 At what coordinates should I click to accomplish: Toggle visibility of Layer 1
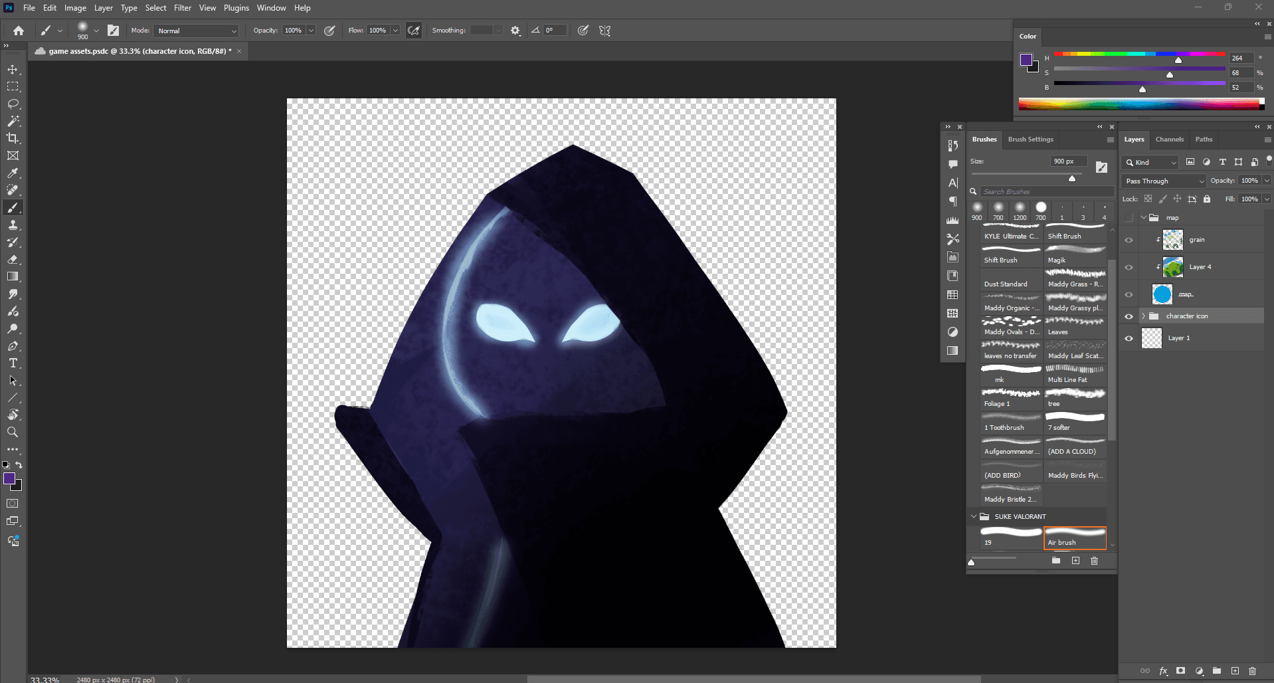(1129, 338)
